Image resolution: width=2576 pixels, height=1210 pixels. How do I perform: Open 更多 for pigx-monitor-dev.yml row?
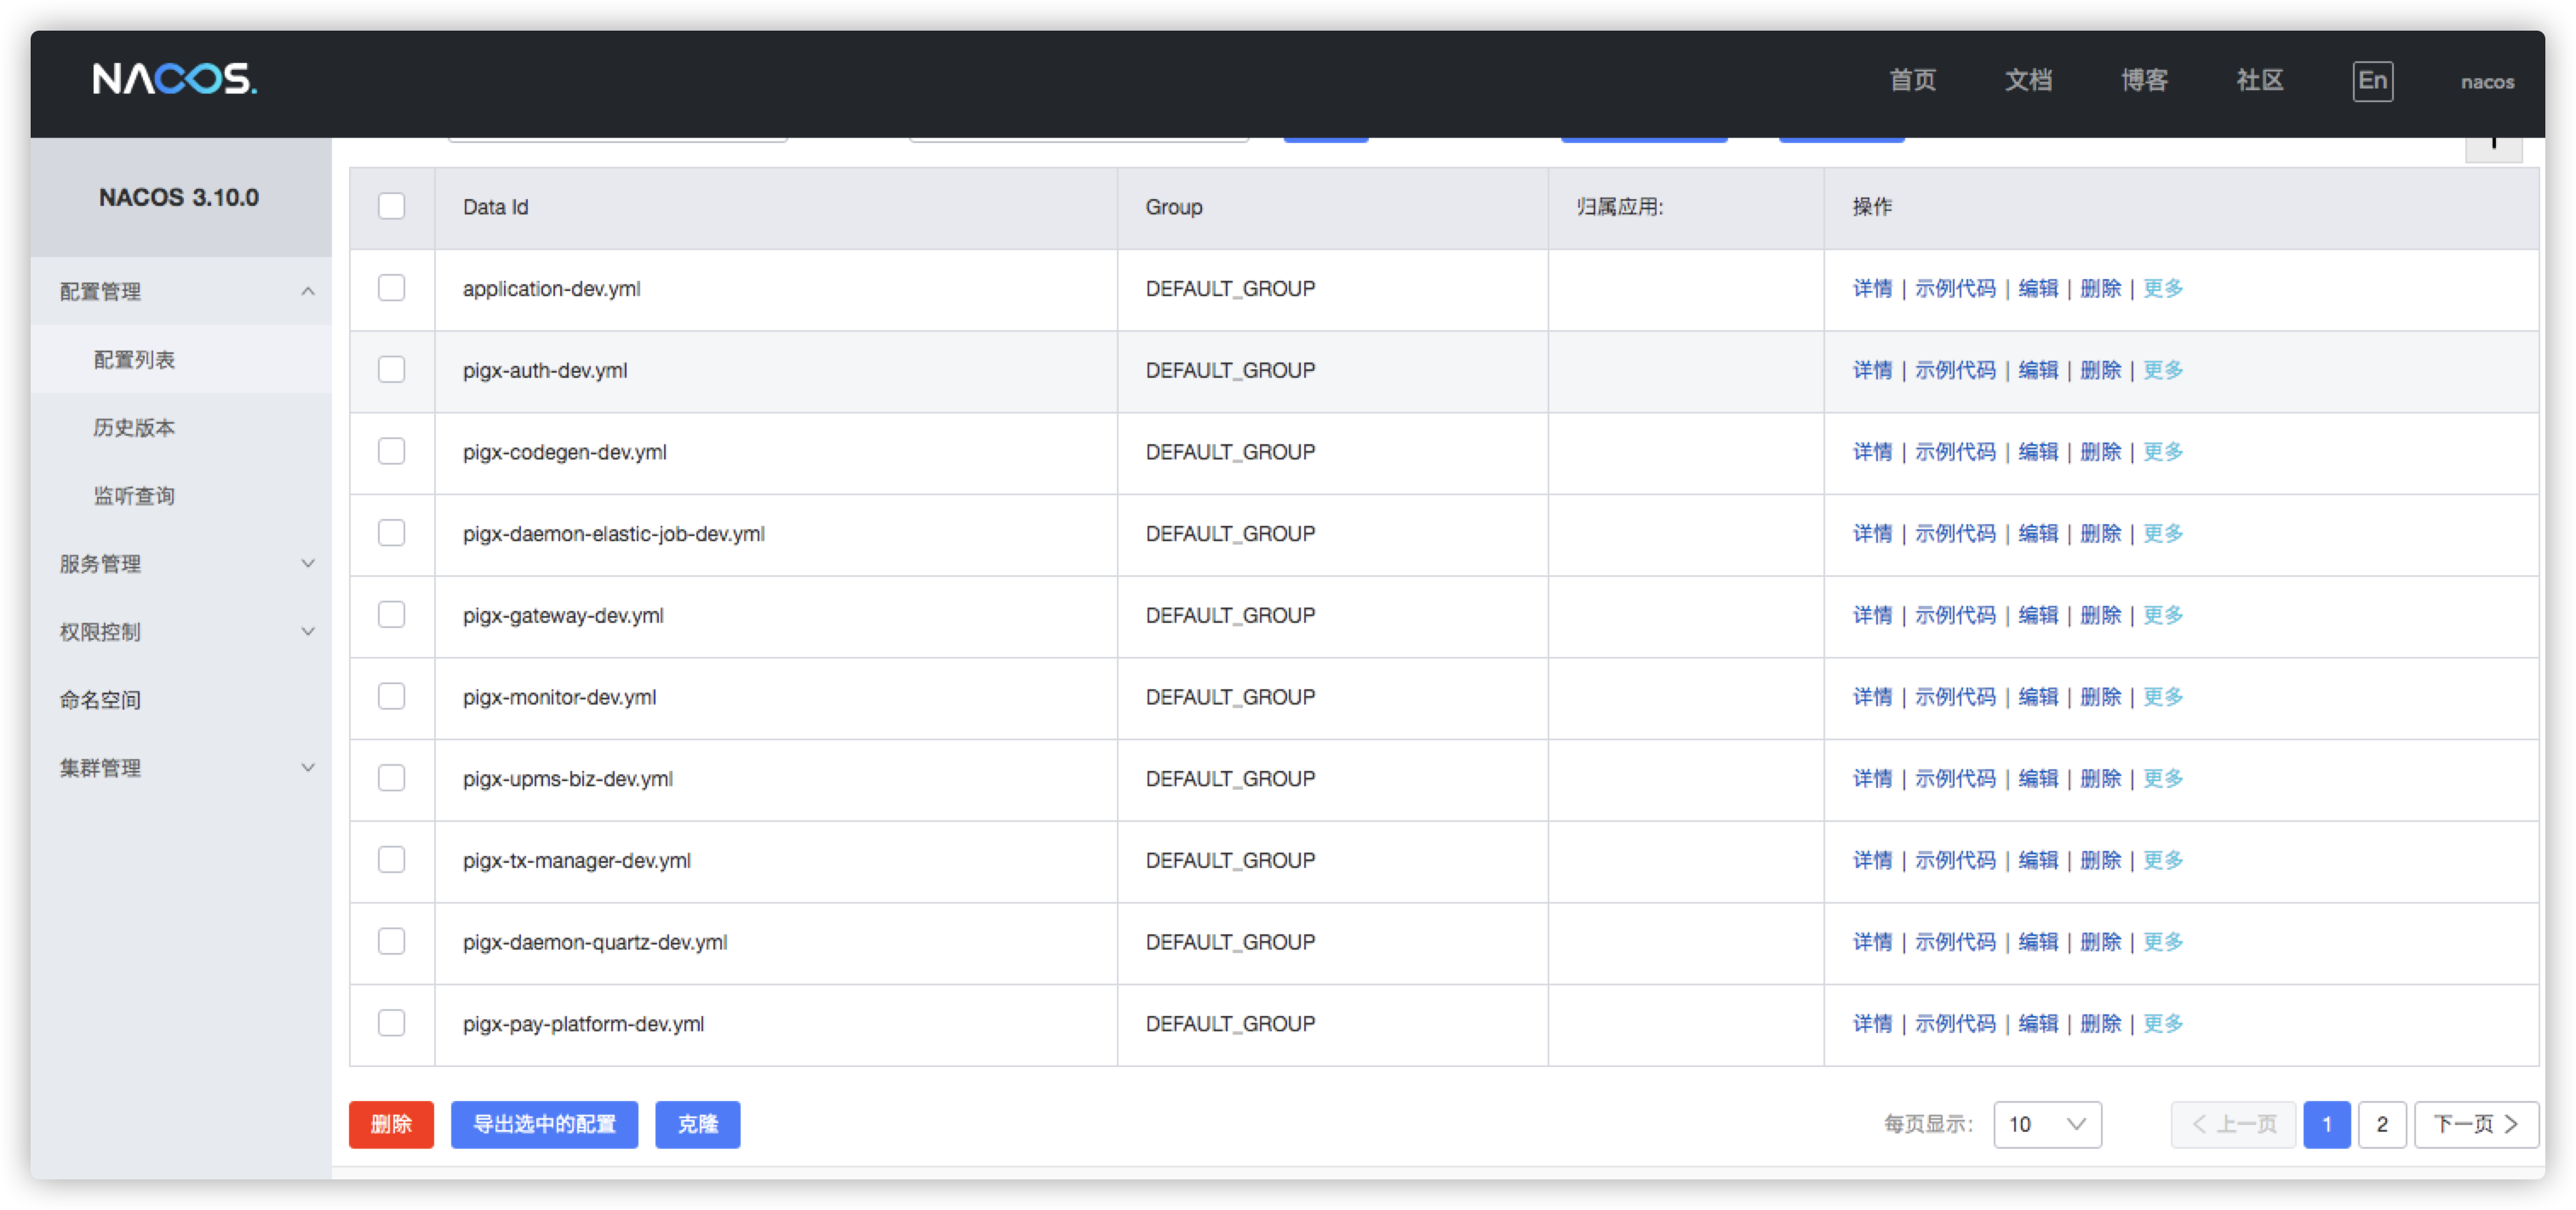tap(2162, 696)
